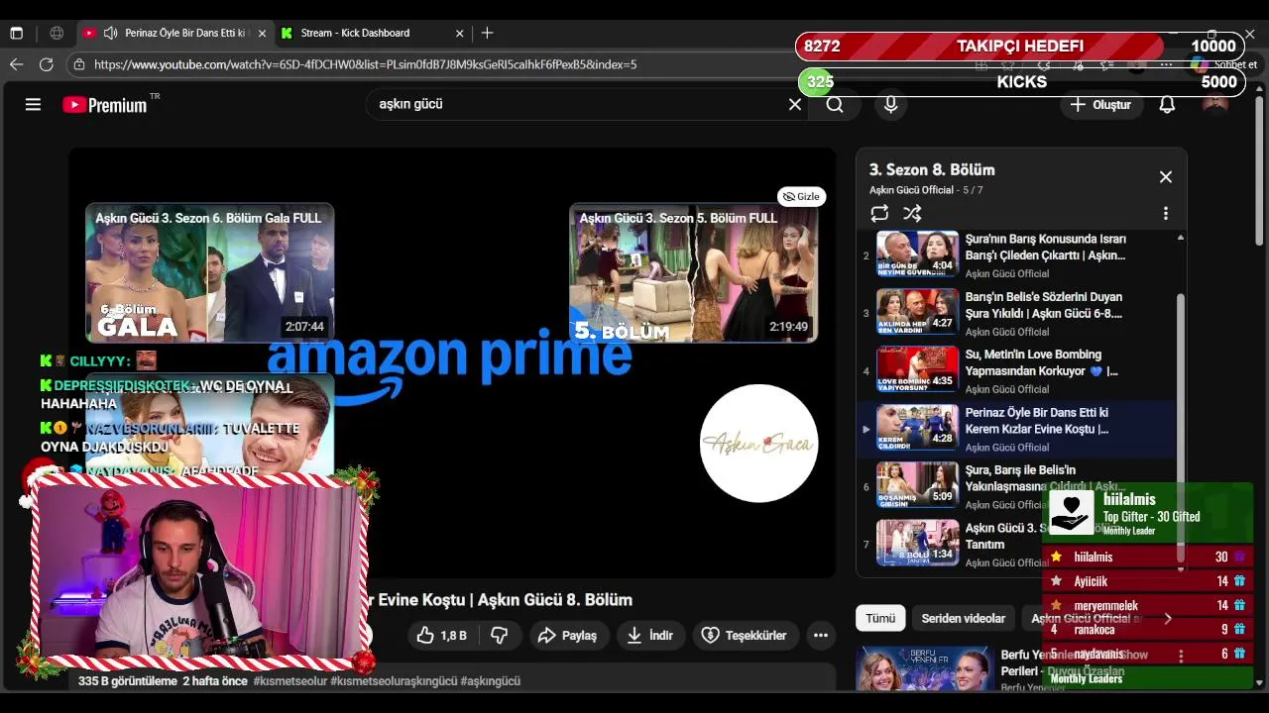Mute the tab audio speaker icon

pos(110,33)
